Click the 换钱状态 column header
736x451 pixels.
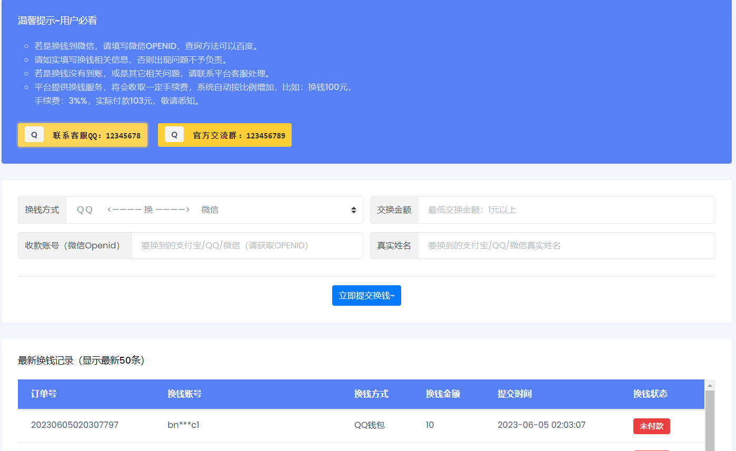coord(650,394)
